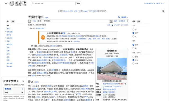This screenshot has width=169, height=101.
Task: Click the Hong Kong Coliseum infobox photo
Action: pos(112,69)
